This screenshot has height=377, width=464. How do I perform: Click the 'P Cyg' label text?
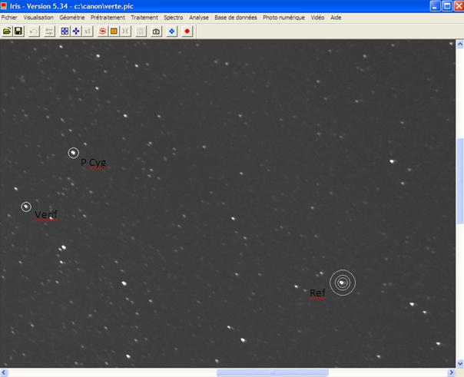(x=93, y=163)
